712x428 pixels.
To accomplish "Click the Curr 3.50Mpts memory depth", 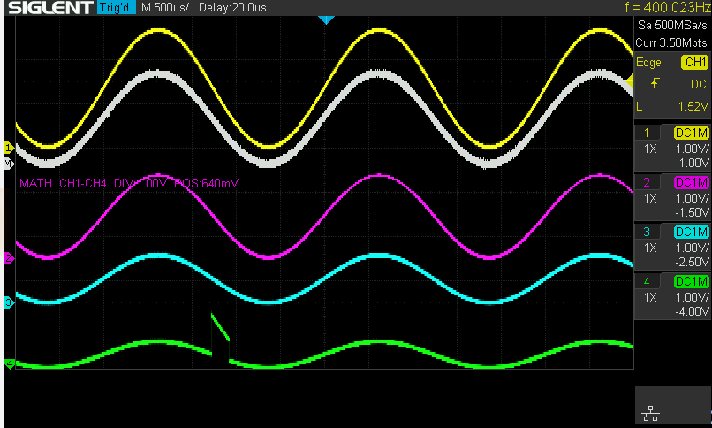I will click(671, 42).
